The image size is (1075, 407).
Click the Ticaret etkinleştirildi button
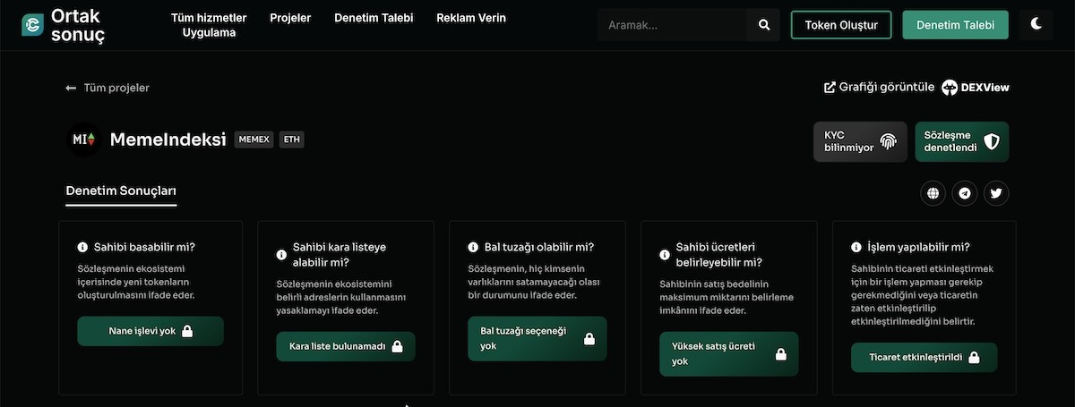pos(924,357)
